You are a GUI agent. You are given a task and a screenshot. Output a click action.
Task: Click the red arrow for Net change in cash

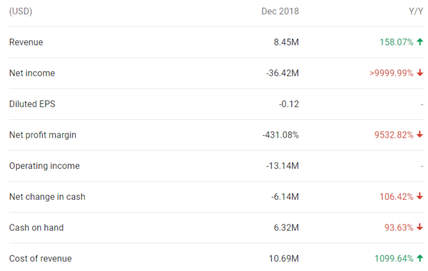click(420, 197)
